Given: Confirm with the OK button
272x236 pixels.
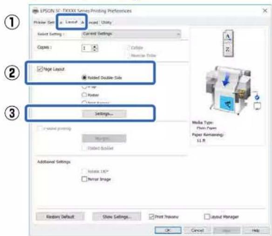Looking at the screenshot, I should click(168, 230).
